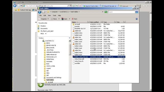Open the Views toolbar button

point(54,19)
